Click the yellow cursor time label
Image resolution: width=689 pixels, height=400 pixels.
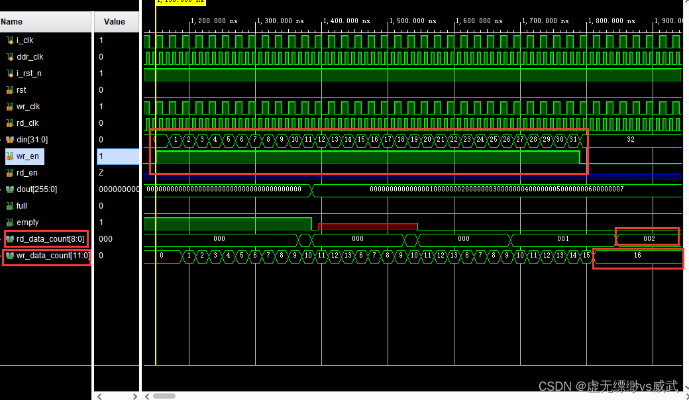tap(181, 2)
